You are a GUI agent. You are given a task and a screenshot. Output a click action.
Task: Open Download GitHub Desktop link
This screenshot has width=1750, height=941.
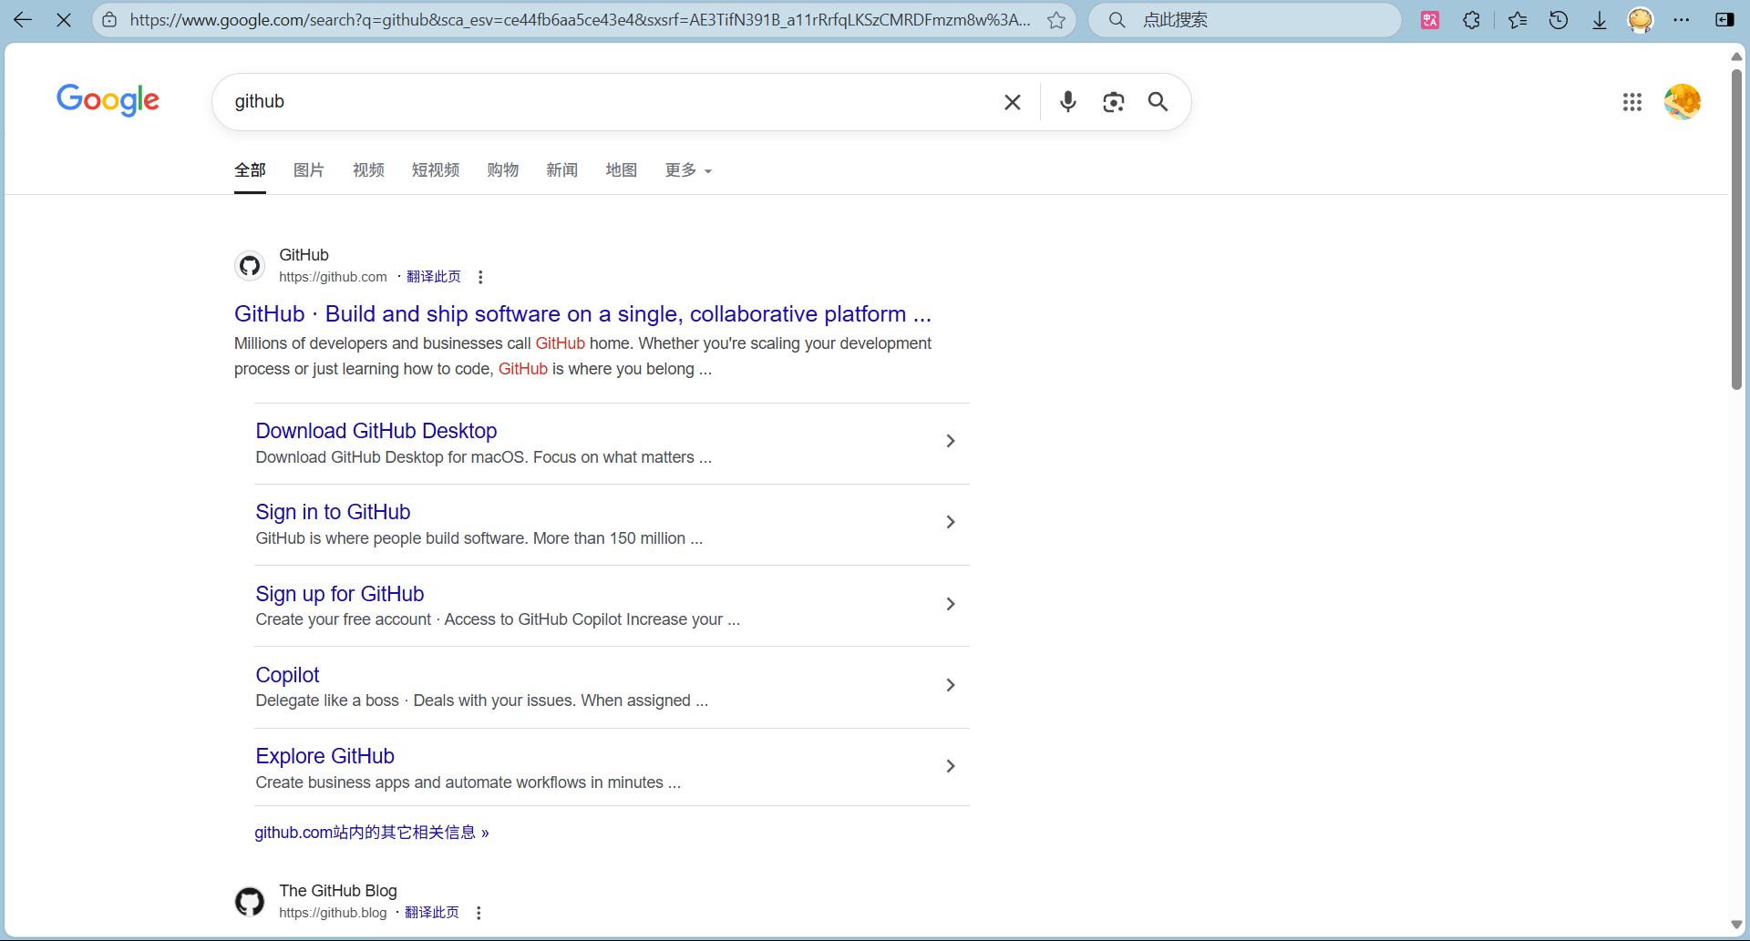pyautogui.click(x=376, y=431)
